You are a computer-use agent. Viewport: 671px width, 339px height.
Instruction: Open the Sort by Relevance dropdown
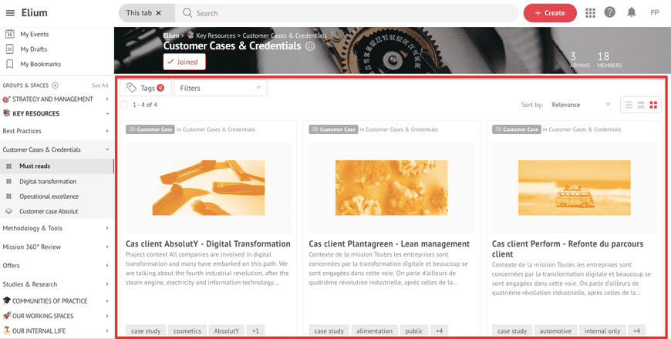click(x=581, y=105)
